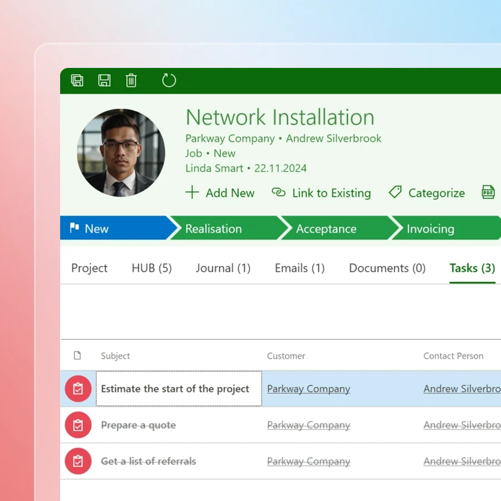
Task: Click the tag icon beside Categorize
Action: [x=395, y=193]
